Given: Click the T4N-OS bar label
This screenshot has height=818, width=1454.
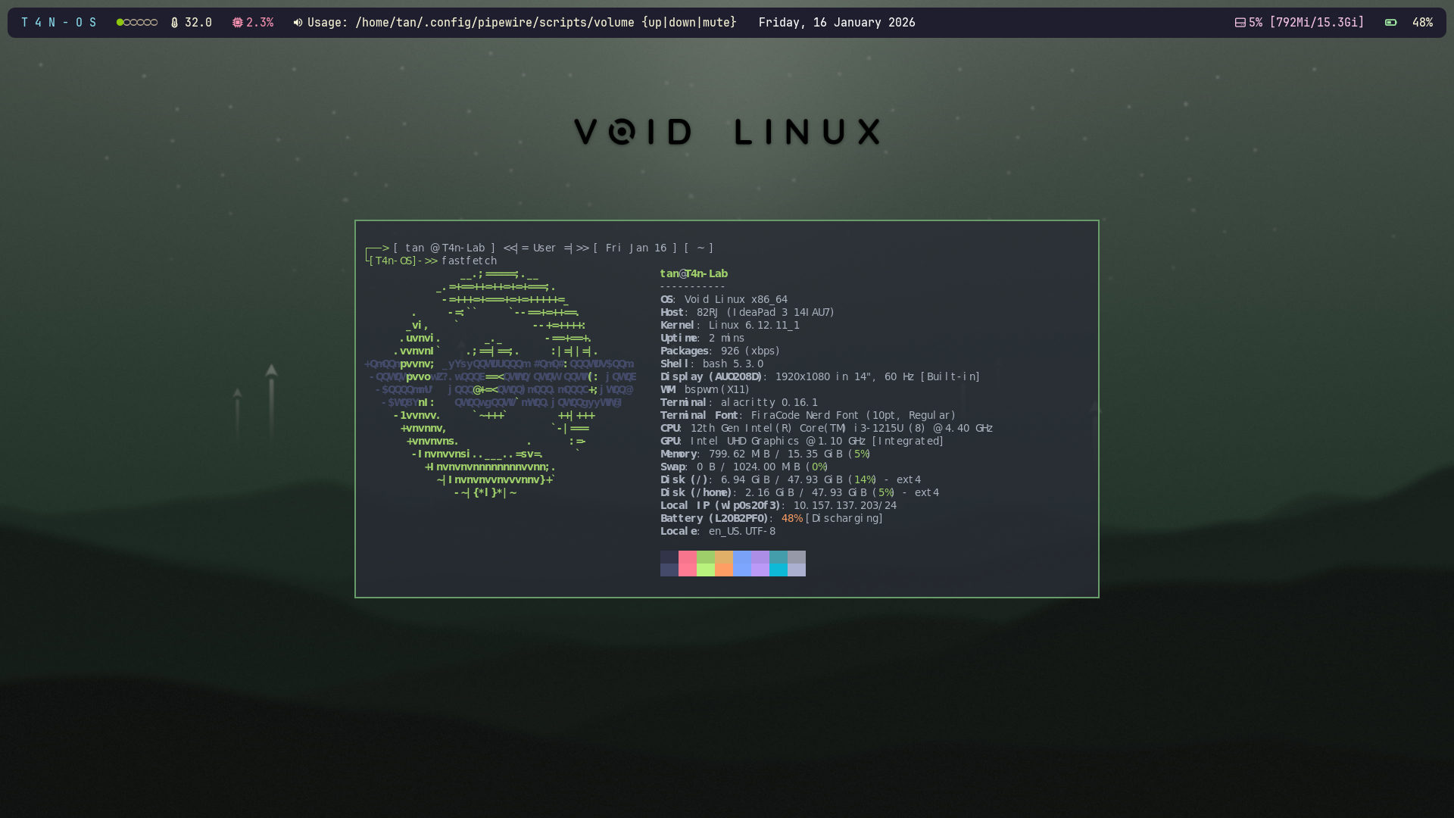Looking at the screenshot, I should pyautogui.click(x=58, y=22).
